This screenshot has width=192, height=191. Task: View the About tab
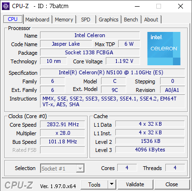pos(151,20)
